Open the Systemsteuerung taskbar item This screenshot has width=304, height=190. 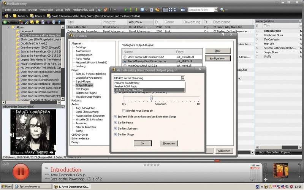tap(33, 187)
